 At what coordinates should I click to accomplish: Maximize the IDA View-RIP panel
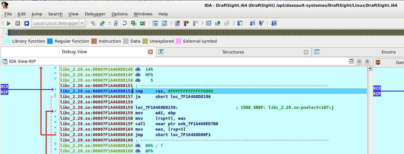pyautogui.click(x=352, y=61)
